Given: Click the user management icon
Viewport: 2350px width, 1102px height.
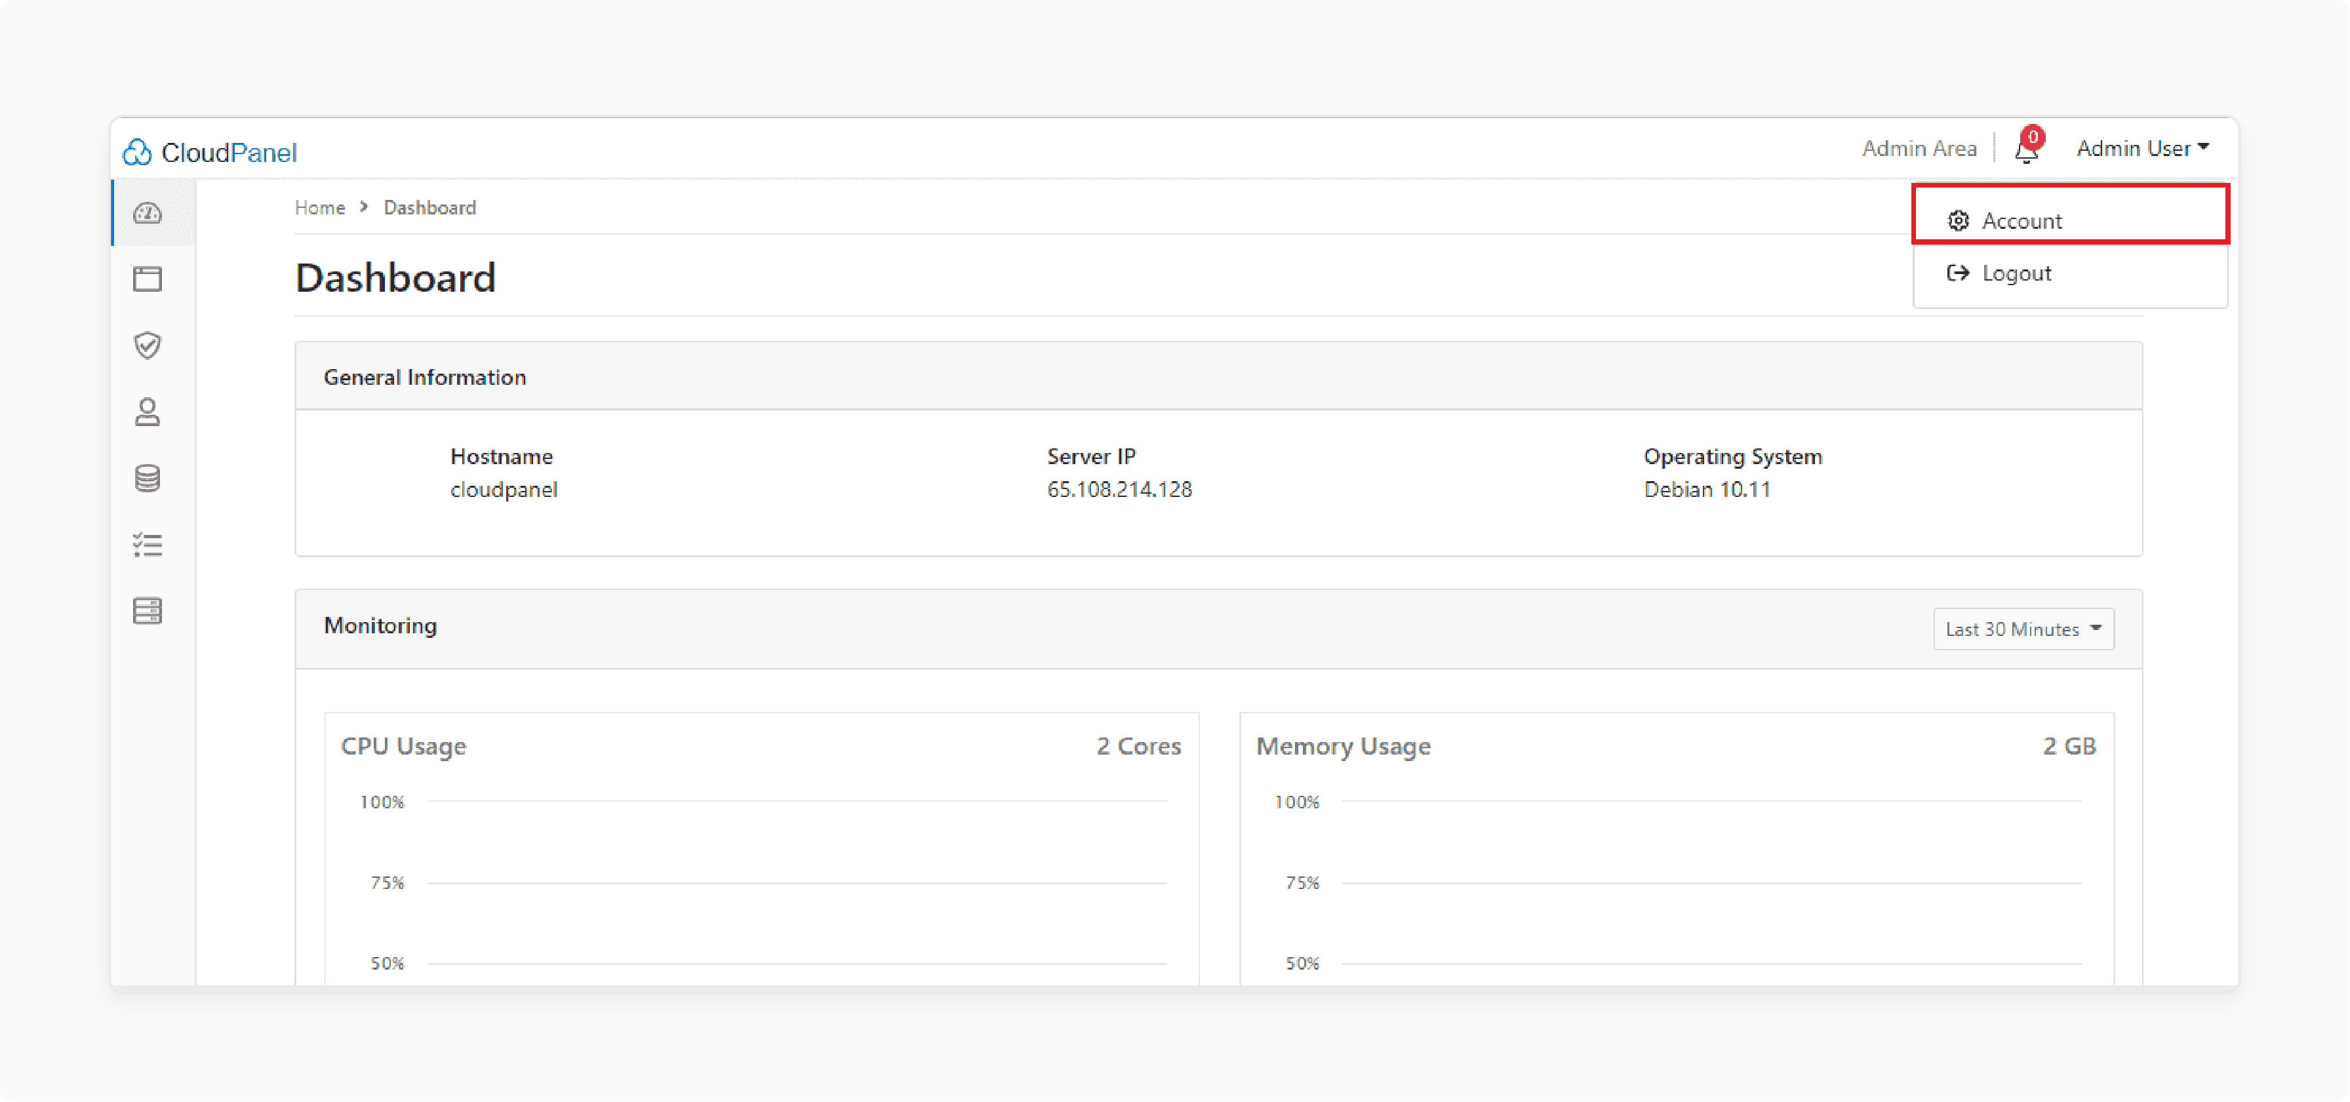Looking at the screenshot, I should tap(150, 411).
